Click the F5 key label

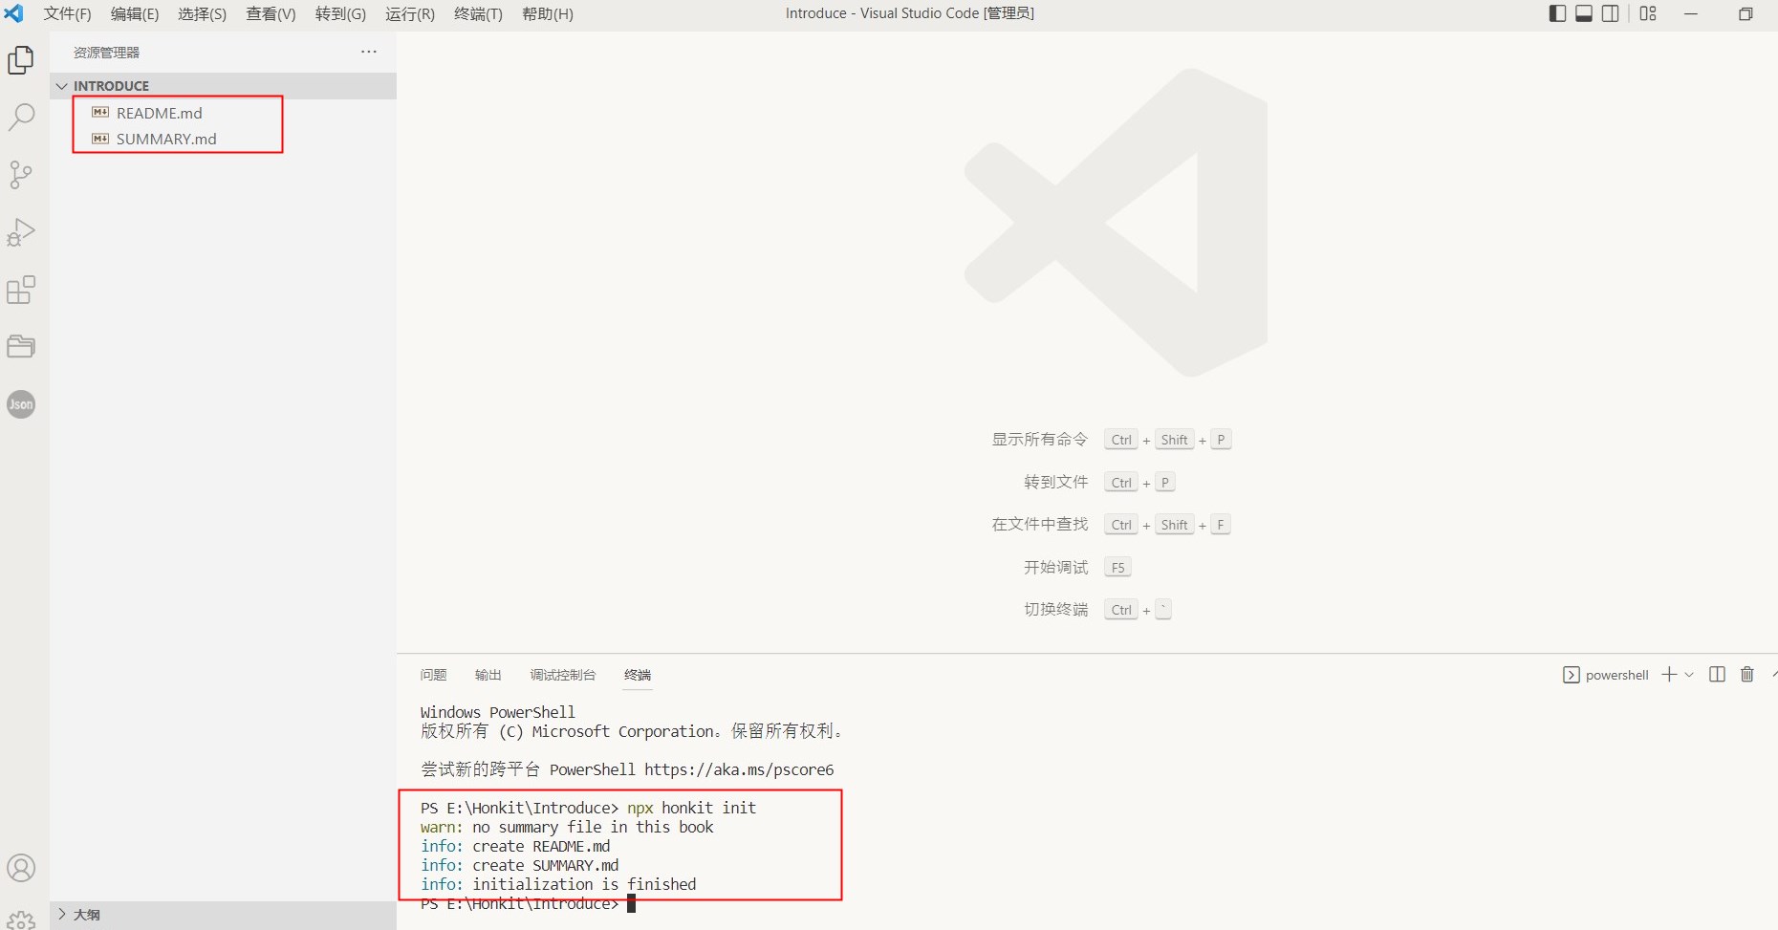pyautogui.click(x=1117, y=568)
